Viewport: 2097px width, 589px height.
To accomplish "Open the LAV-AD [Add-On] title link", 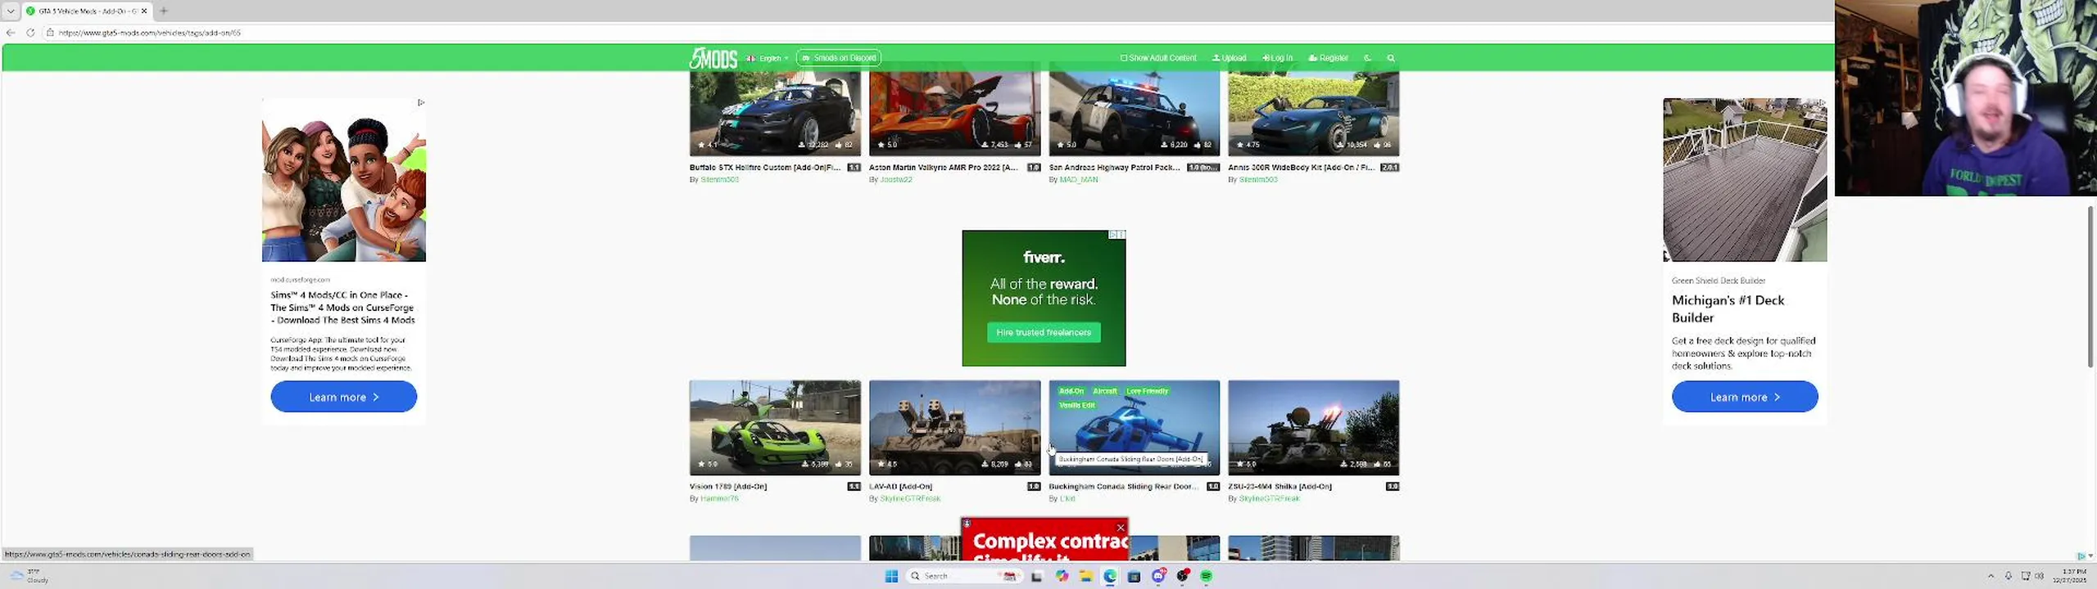I will [900, 487].
